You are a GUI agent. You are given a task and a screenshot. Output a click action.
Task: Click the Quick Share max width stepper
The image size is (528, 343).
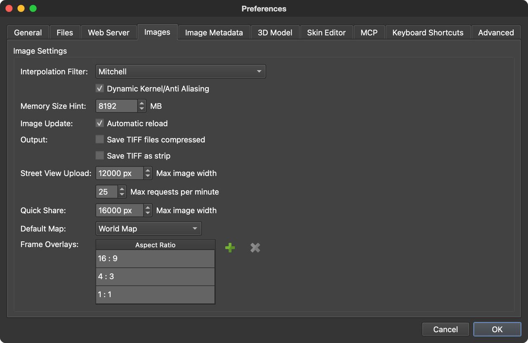(148, 210)
